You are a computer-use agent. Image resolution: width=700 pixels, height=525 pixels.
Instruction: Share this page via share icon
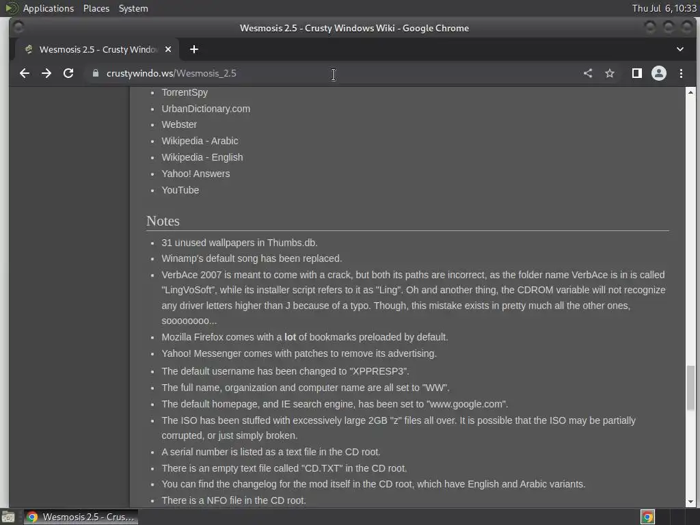pyautogui.click(x=588, y=73)
